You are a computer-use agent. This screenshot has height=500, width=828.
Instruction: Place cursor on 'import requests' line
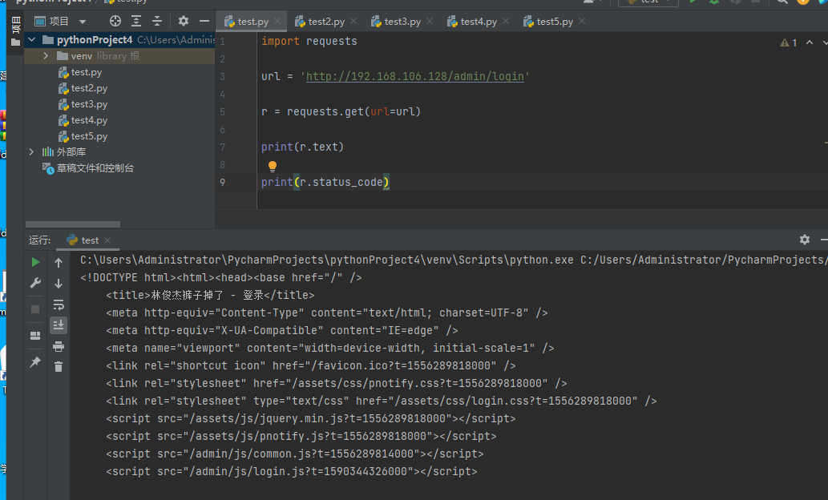309,41
